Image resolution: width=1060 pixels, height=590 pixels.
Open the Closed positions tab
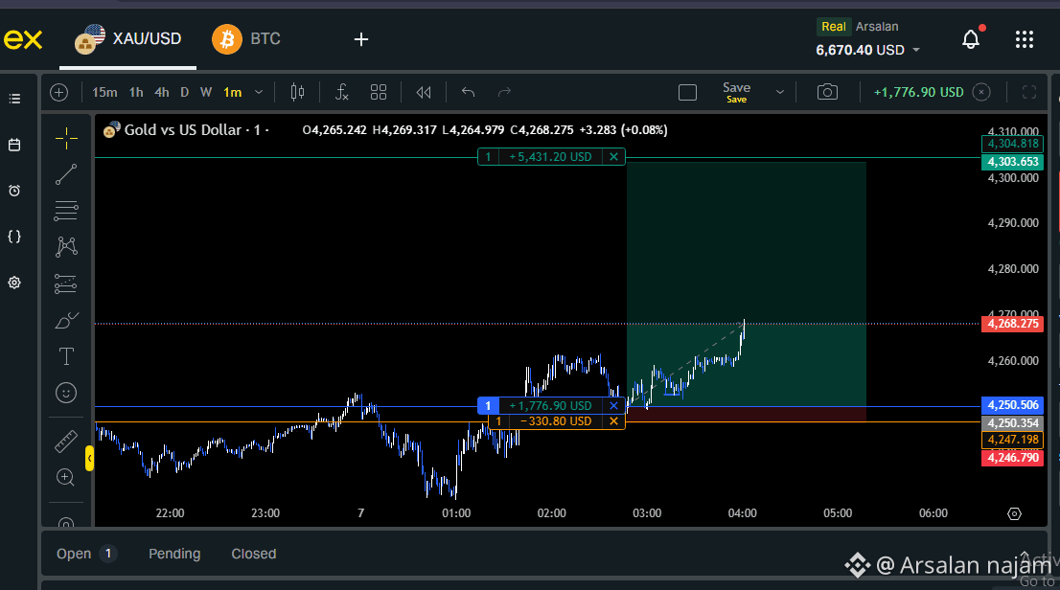(254, 554)
